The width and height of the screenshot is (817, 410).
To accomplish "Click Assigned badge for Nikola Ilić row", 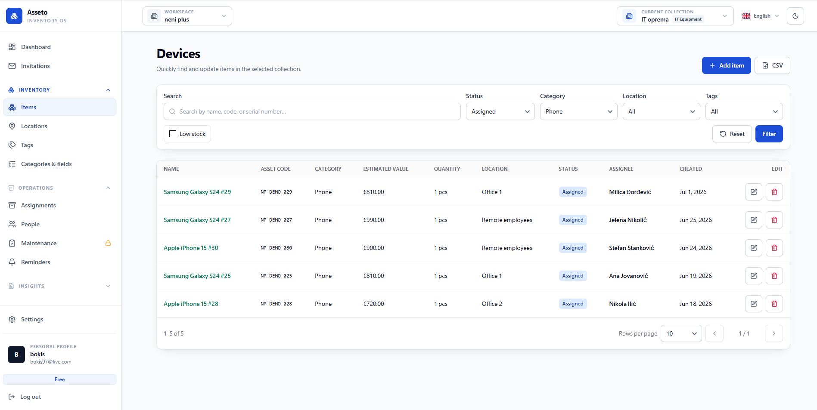I will click(572, 304).
